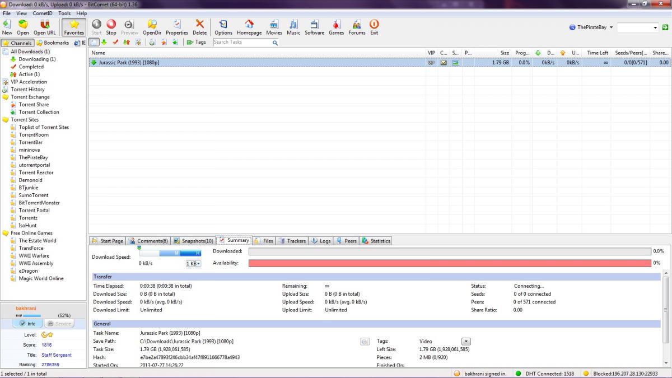The image size is (672, 378).
Task: Open the download directory with OpenDir
Action: (152, 27)
